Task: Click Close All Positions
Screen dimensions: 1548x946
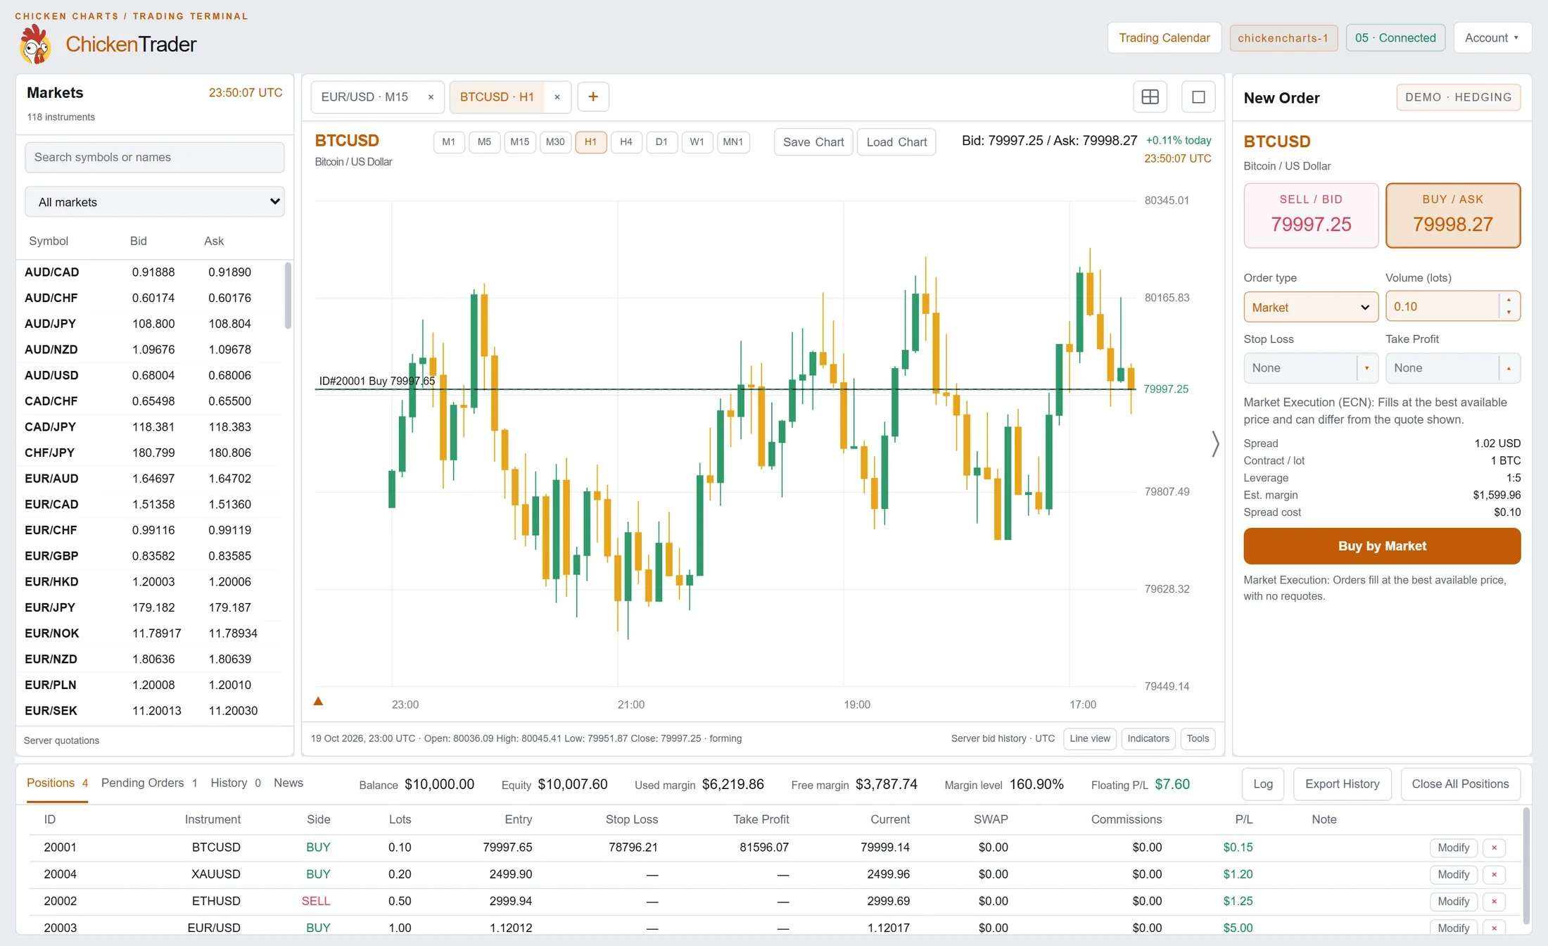Action: point(1460,784)
